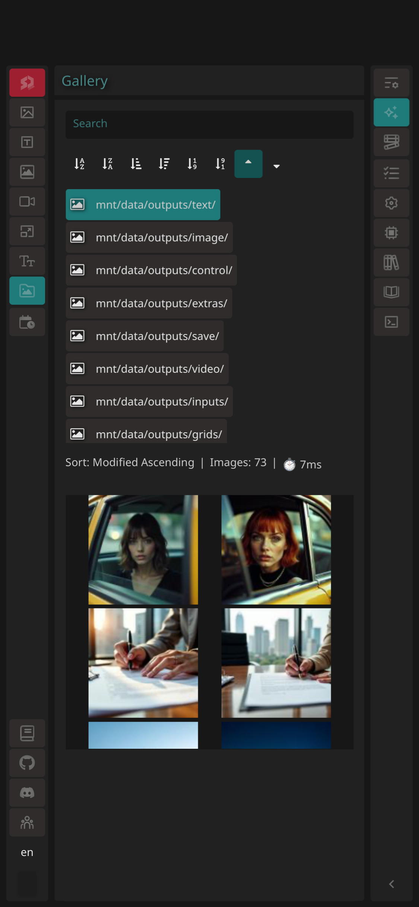Open the Discord link icon
This screenshot has width=419, height=907.
click(x=27, y=793)
